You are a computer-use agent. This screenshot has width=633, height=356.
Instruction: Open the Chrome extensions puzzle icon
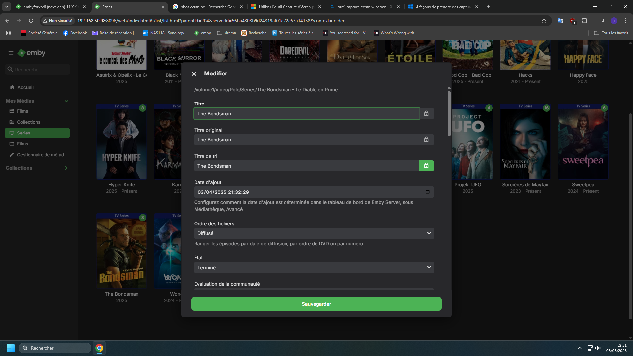584,21
